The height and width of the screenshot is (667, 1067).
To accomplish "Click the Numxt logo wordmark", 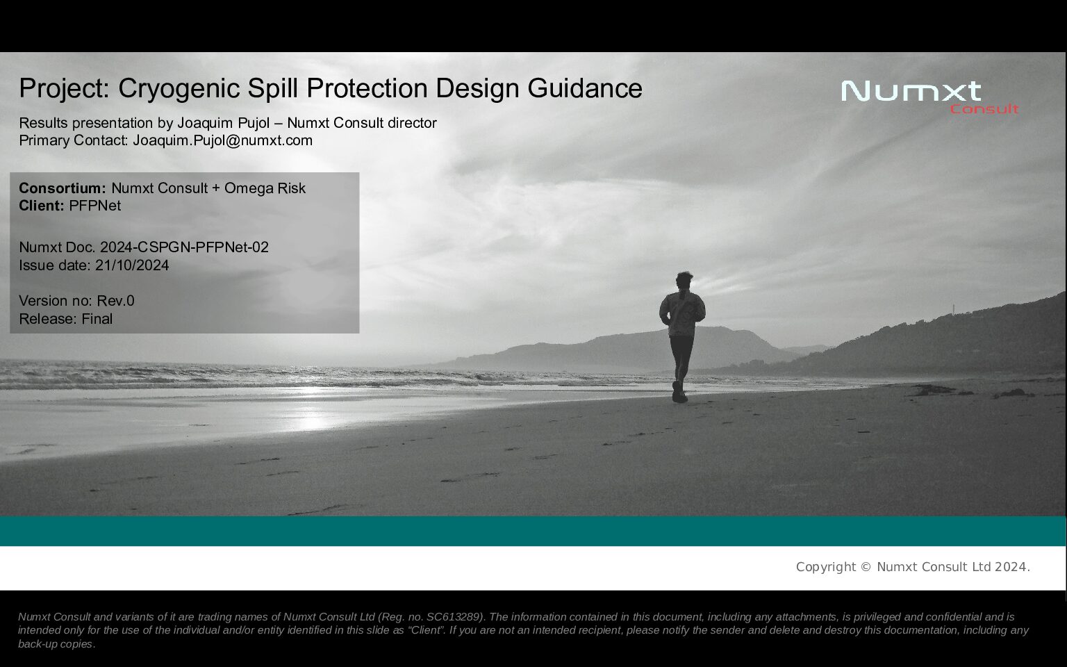I will coord(911,91).
